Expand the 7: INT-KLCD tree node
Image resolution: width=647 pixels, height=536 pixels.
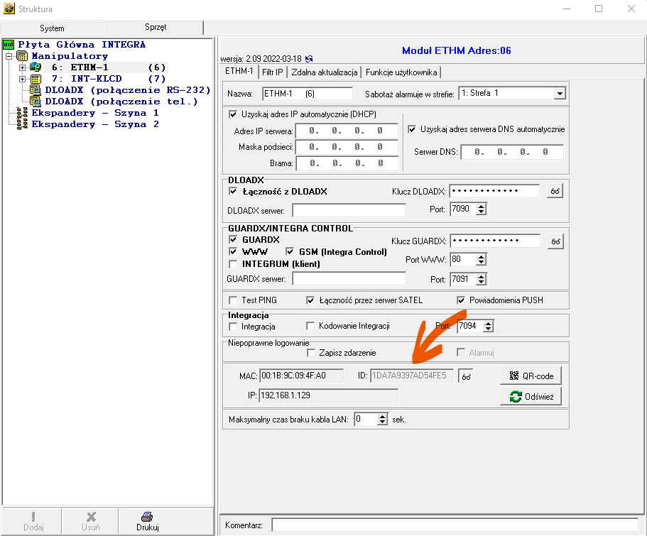point(22,79)
